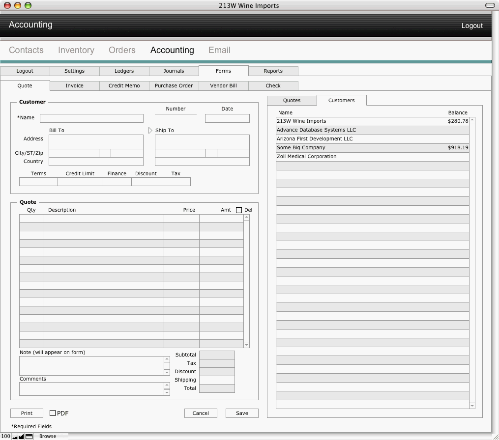
Task: Select customer Advance Database Systems LLC
Action: 373,130
